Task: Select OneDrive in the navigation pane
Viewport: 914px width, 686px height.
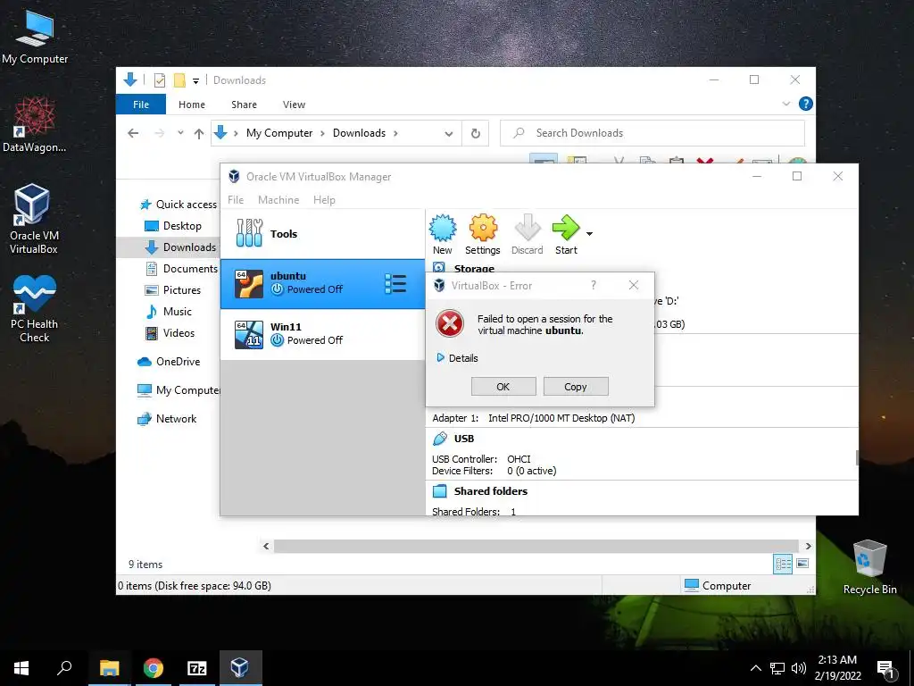Action: (169, 362)
